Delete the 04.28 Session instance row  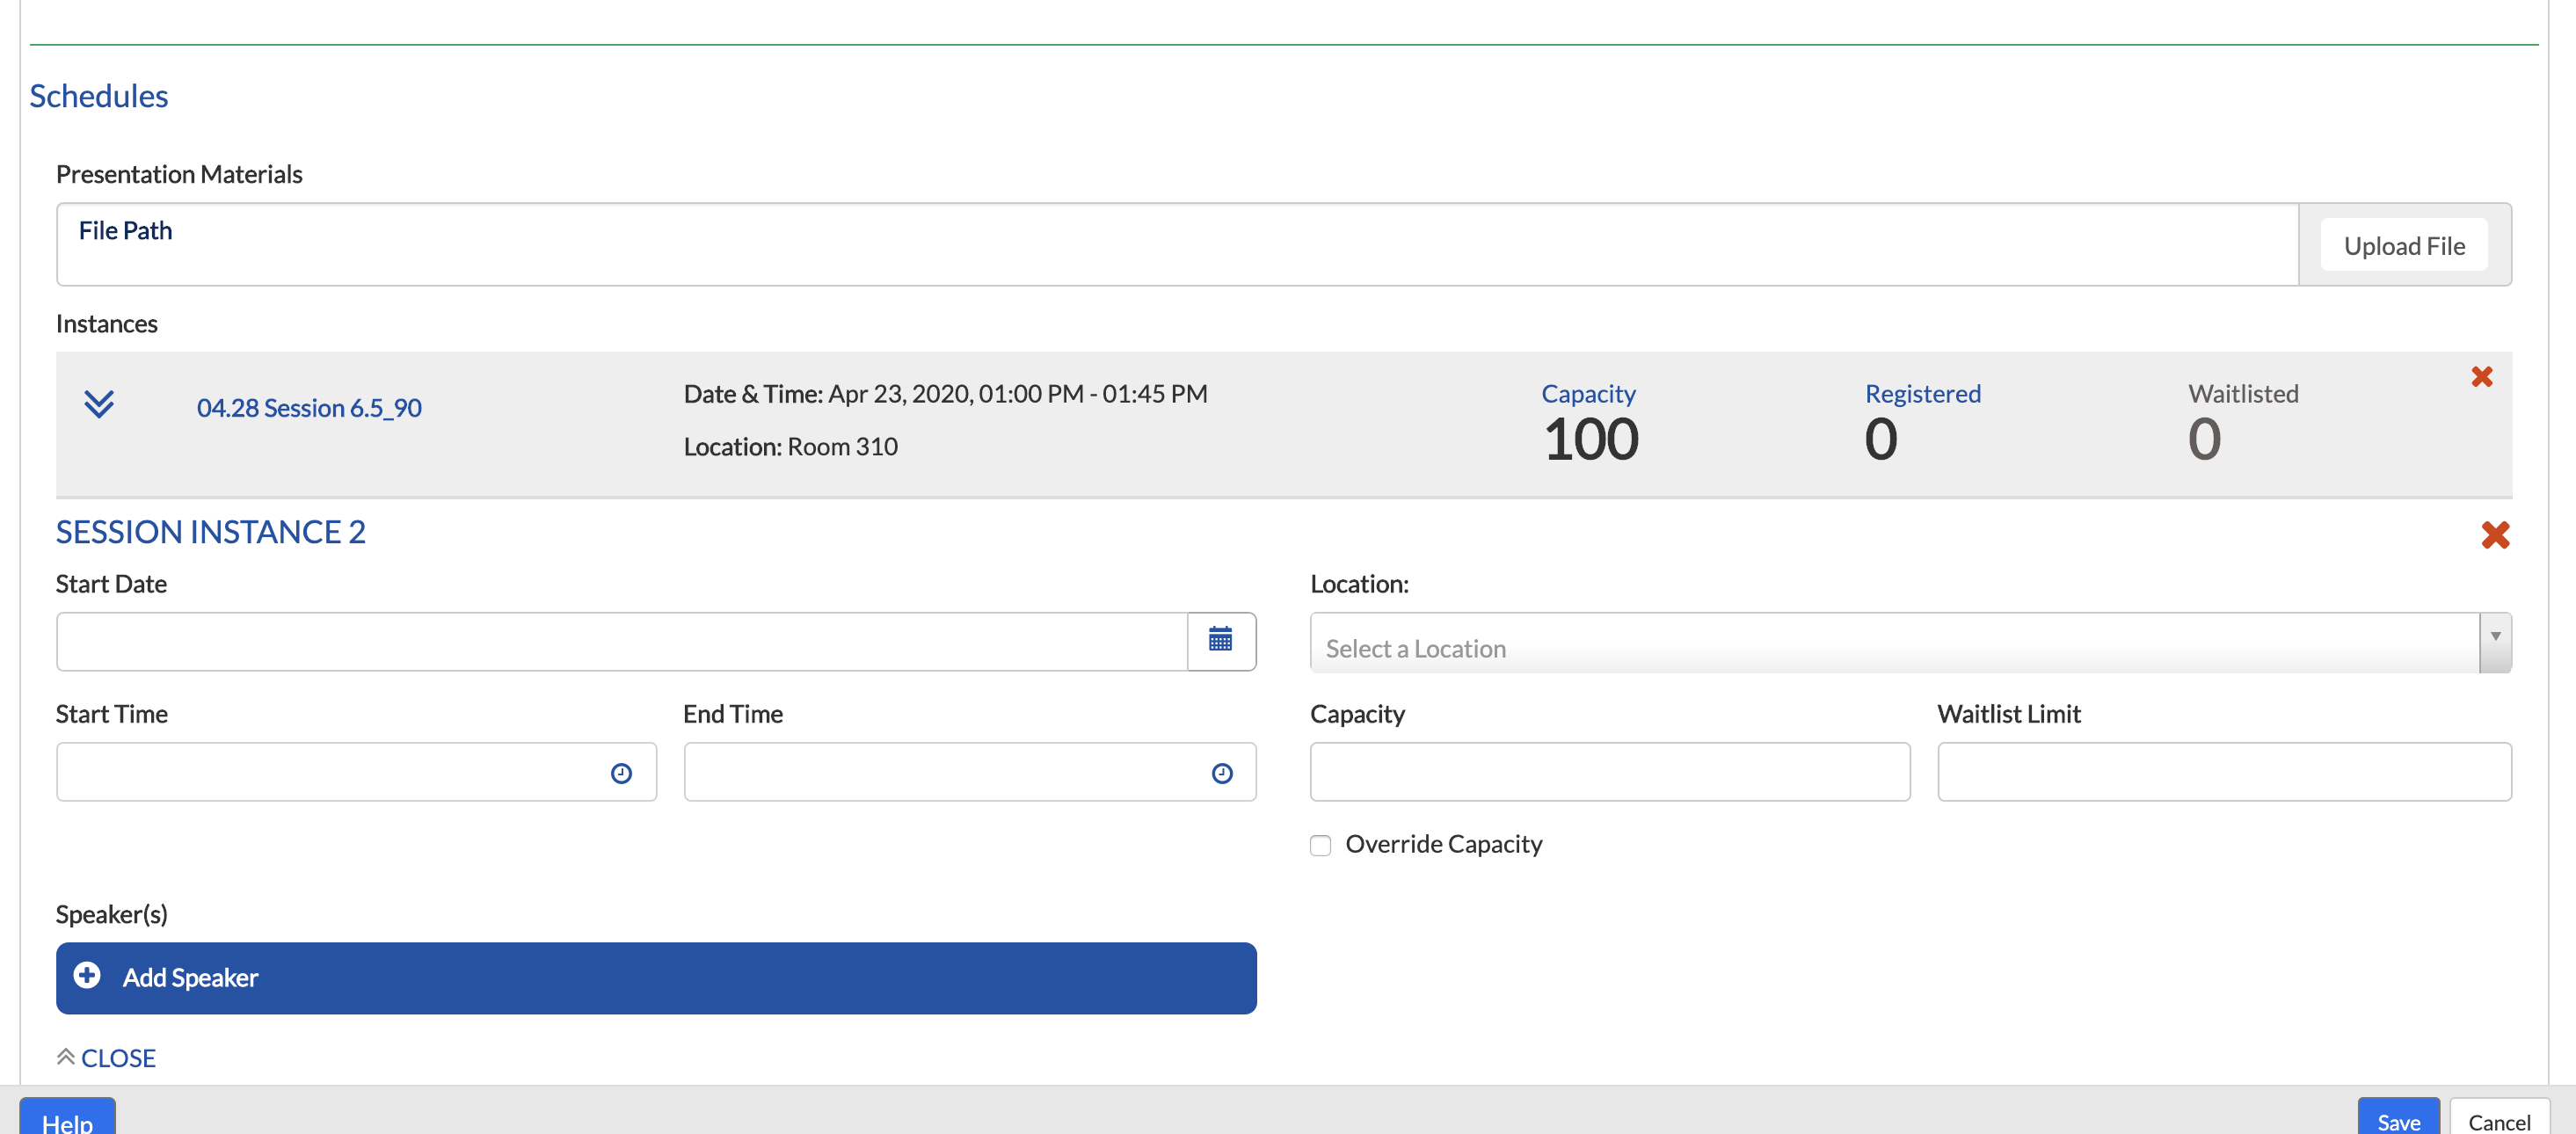click(x=2481, y=376)
